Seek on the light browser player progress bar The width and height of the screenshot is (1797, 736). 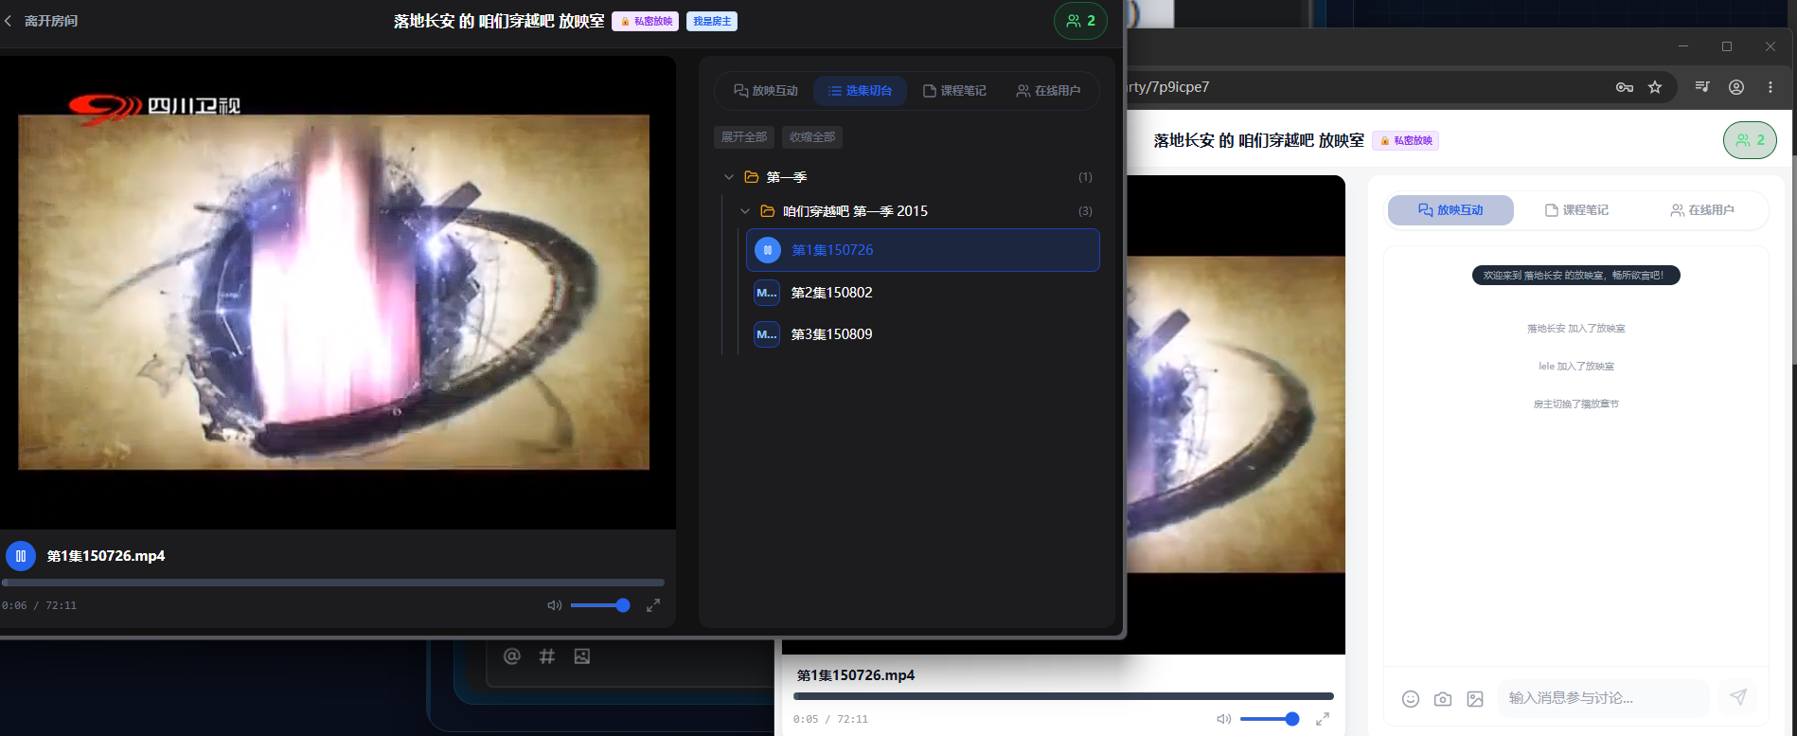point(1063,696)
